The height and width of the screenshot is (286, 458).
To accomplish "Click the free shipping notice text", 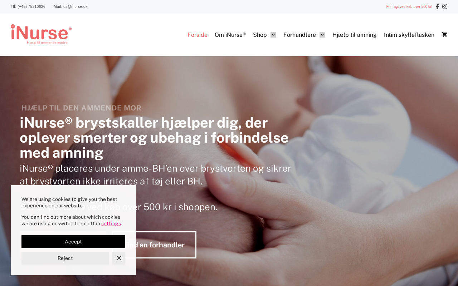I will pyautogui.click(x=409, y=6).
